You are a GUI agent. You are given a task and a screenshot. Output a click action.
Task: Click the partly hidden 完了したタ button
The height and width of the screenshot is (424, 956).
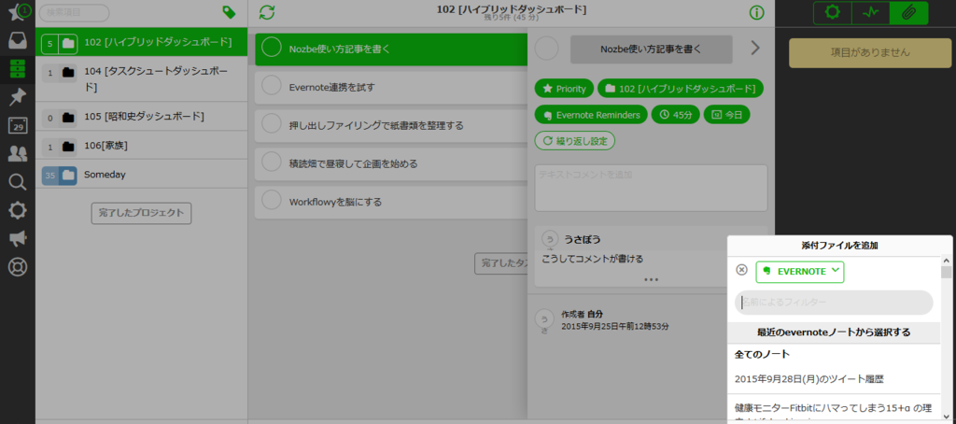pos(501,263)
